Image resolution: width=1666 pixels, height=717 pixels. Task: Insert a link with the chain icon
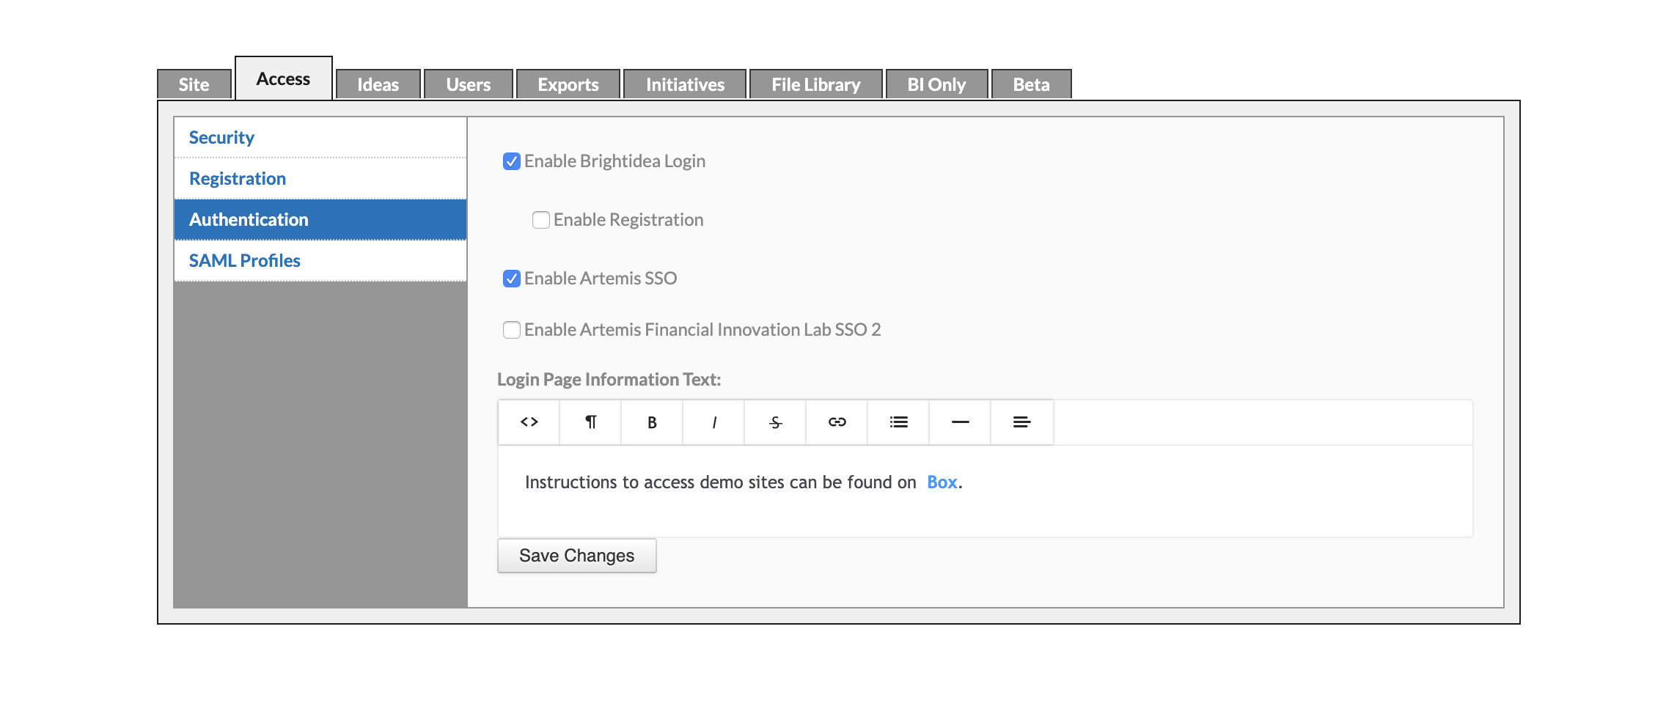[837, 422]
